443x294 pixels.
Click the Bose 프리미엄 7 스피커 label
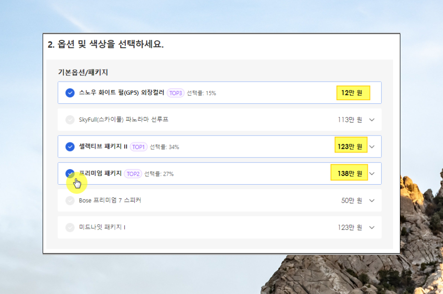[x=110, y=200]
